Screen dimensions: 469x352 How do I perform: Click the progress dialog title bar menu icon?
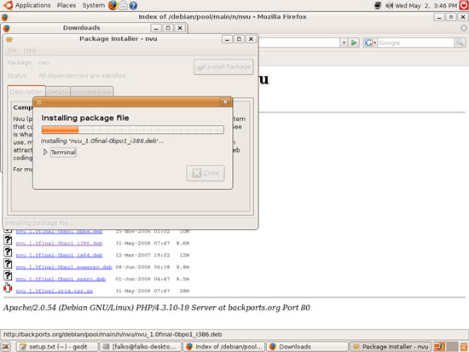pos(39,102)
